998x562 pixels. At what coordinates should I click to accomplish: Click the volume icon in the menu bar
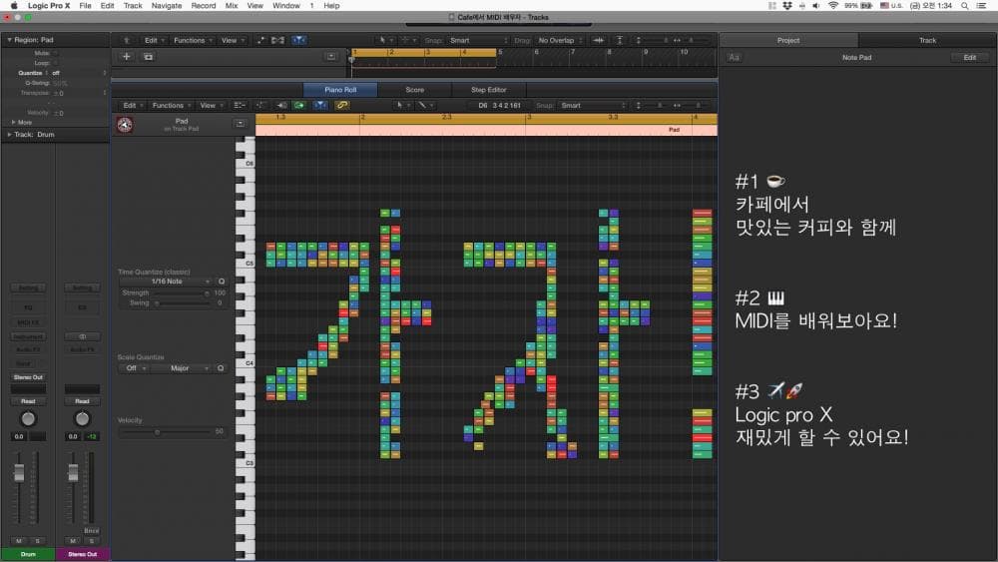[816, 6]
